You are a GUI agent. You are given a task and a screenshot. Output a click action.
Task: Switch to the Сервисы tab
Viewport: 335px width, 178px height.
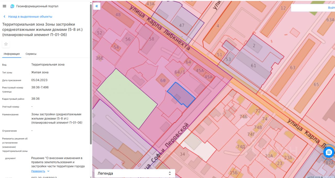tap(31, 54)
